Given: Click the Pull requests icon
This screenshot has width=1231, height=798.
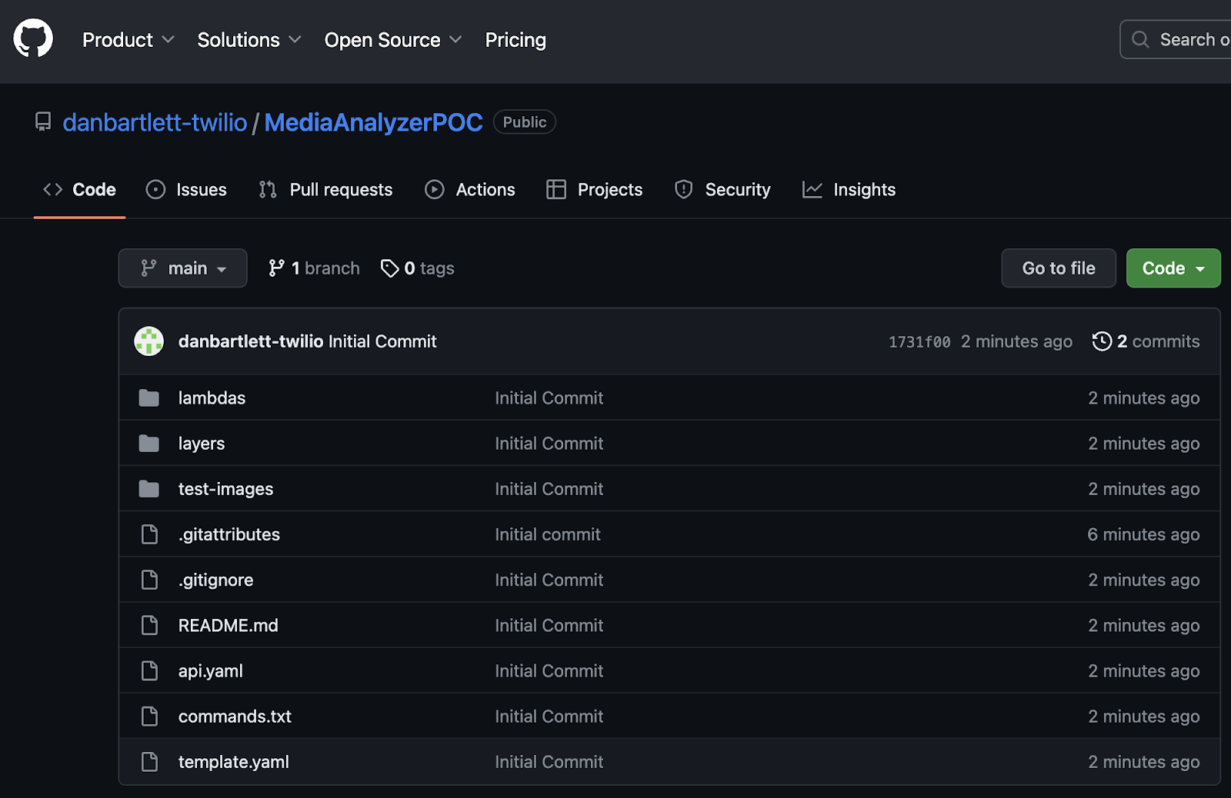Looking at the screenshot, I should [x=268, y=189].
